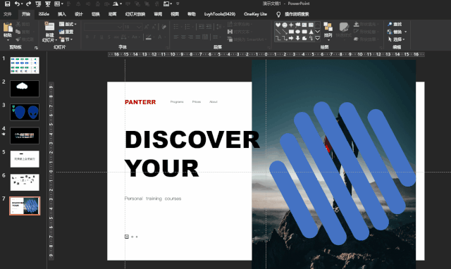Click the PANTERR logo text on slide

pyautogui.click(x=140, y=102)
